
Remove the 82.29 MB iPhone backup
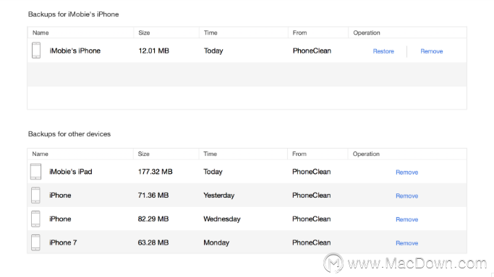tap(406, 219)
